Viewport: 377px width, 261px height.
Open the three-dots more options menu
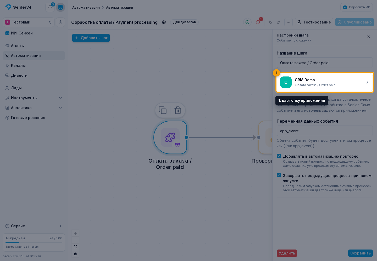click(x=289, y=22)
